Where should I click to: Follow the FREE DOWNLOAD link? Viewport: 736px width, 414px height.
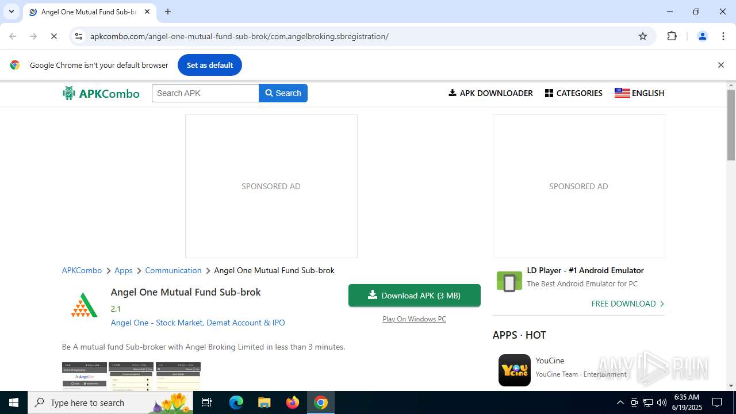coord(627,304)
